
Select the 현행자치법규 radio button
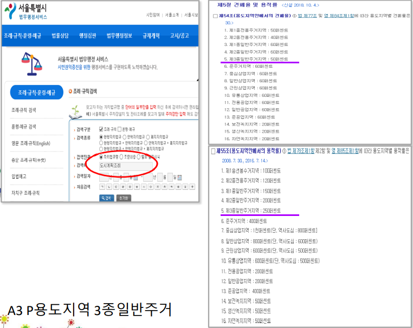click(x=101, y=137)
